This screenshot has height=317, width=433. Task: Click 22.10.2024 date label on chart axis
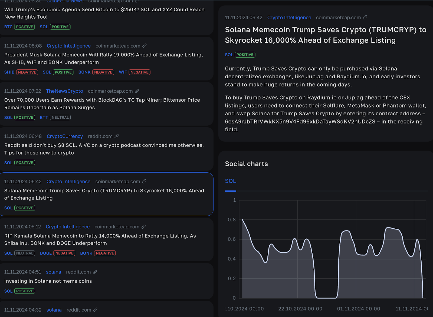tap(300, 309)
